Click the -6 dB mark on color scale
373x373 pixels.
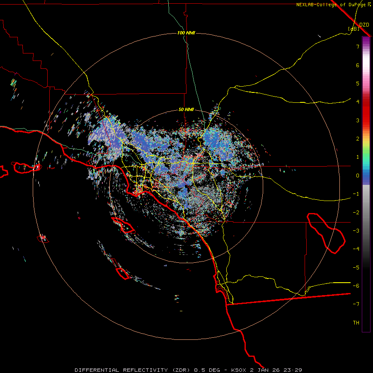coord(356,286)
